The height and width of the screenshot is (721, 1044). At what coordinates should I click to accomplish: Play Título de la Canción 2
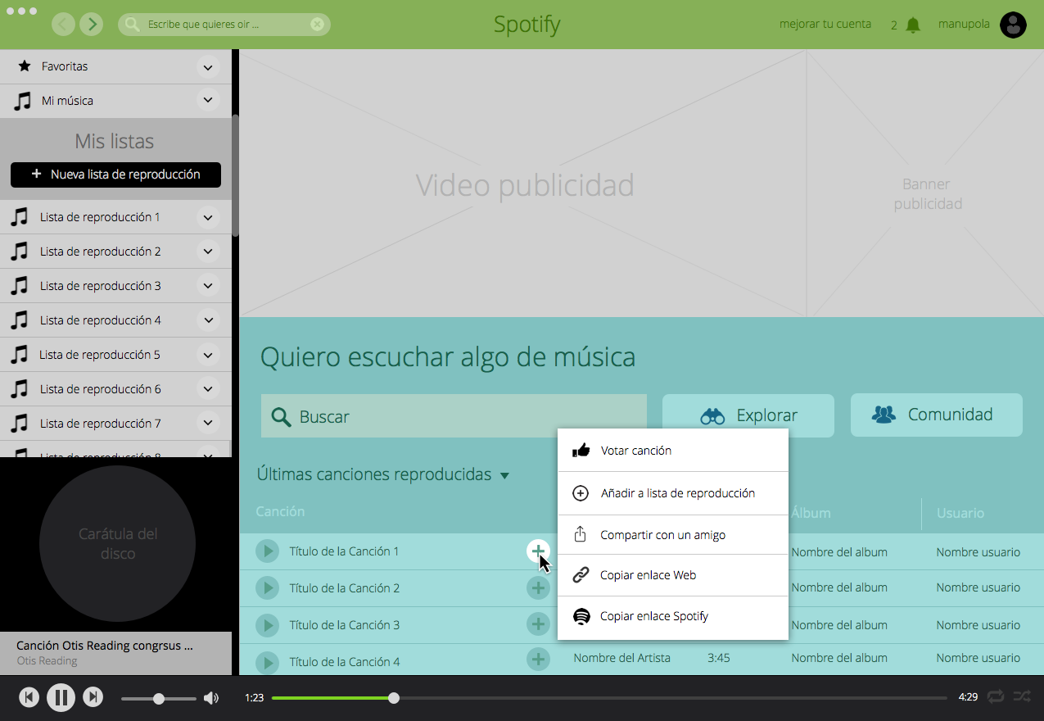[267, 588]
